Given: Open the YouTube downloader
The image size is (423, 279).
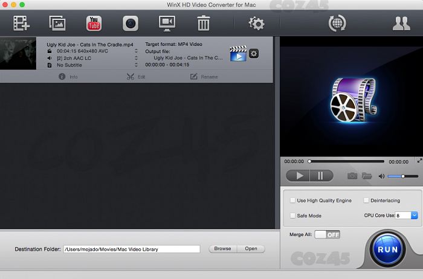Looking at the screenshot, I should (94, 23).
